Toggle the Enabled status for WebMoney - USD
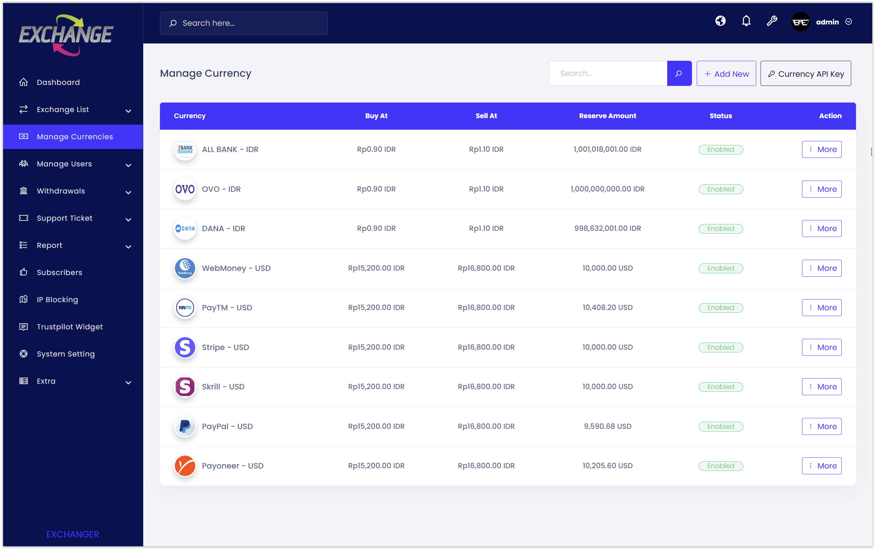The image size is (875, 549). (720, 268)
